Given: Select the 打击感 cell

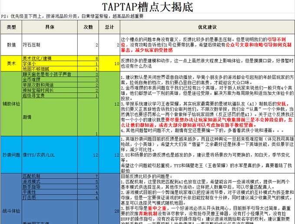Looking at the screenshot, I should click(49, 197).
